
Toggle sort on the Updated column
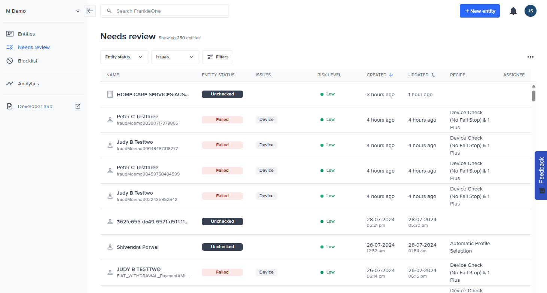[433, 75]
